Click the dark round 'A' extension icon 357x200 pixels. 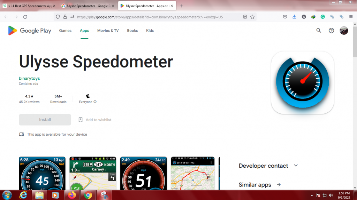pyautogui.click(x=304, y=17)
